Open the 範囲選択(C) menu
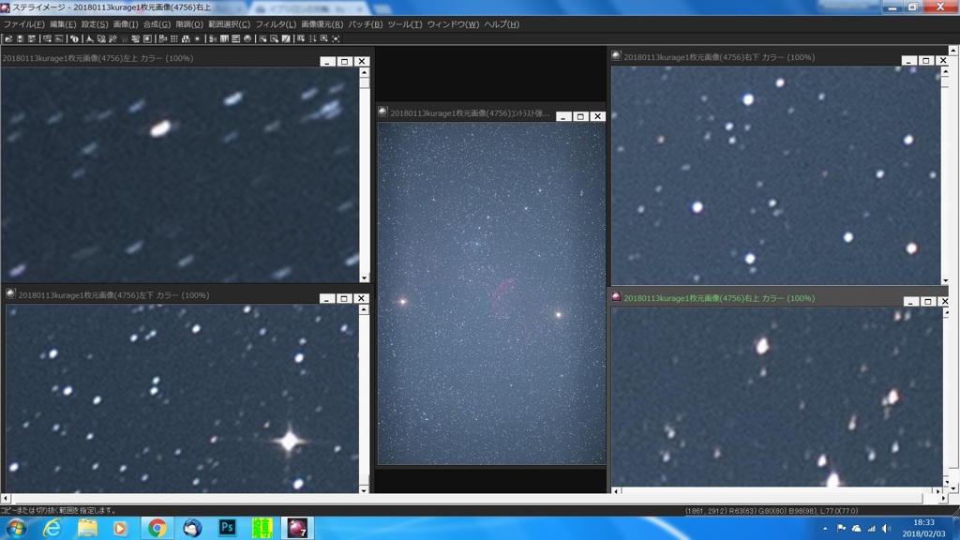Image resolution: width=960 pixels, height=540 pixels. [x=229, y=24]
